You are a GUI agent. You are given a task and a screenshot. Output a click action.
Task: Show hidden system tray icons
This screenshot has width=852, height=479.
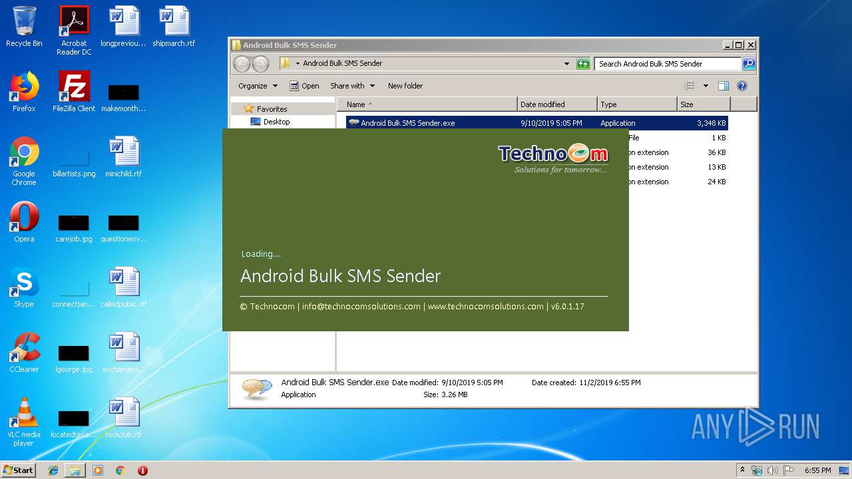point(742,470)
